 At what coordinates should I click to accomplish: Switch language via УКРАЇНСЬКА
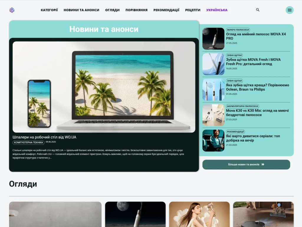216,9
